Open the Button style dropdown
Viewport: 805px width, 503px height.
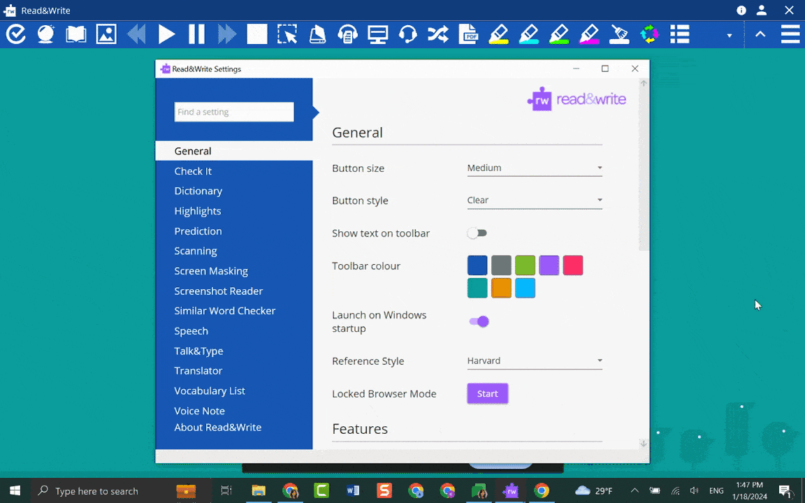[x=535, y=200]
